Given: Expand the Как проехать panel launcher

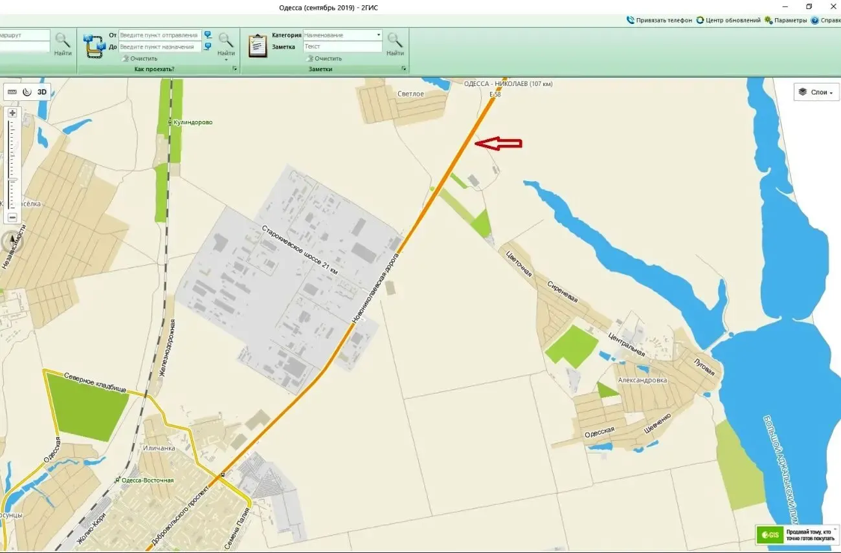Looking at the screenshot, I should [234, 69].
